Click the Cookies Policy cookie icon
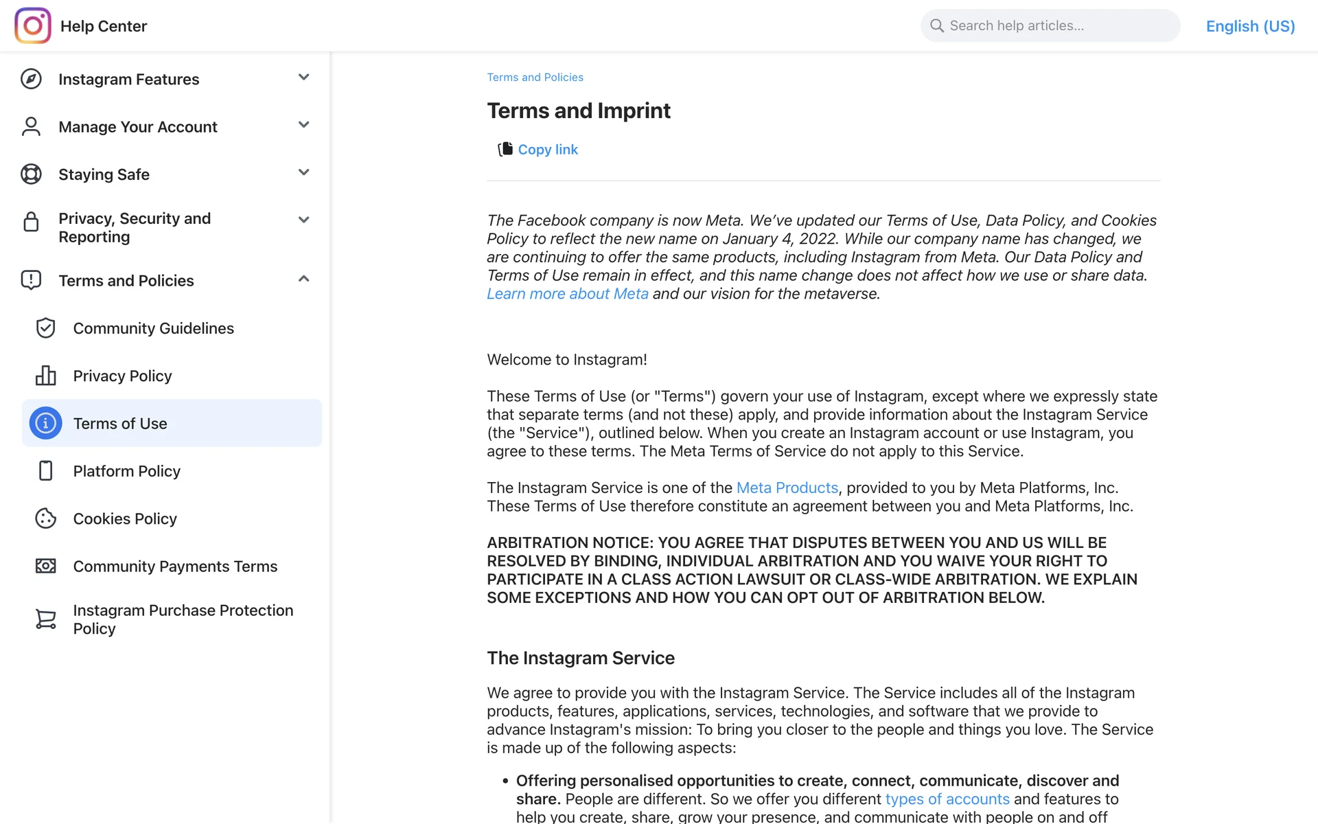 point(45,518)
